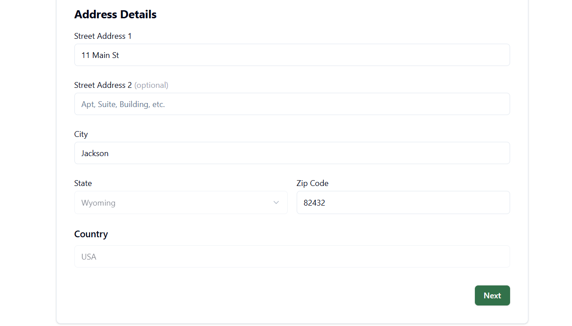This screenshot has height=326, width=572.
Task: Open the State dropdown showing Wyoming
Action: 181,202
